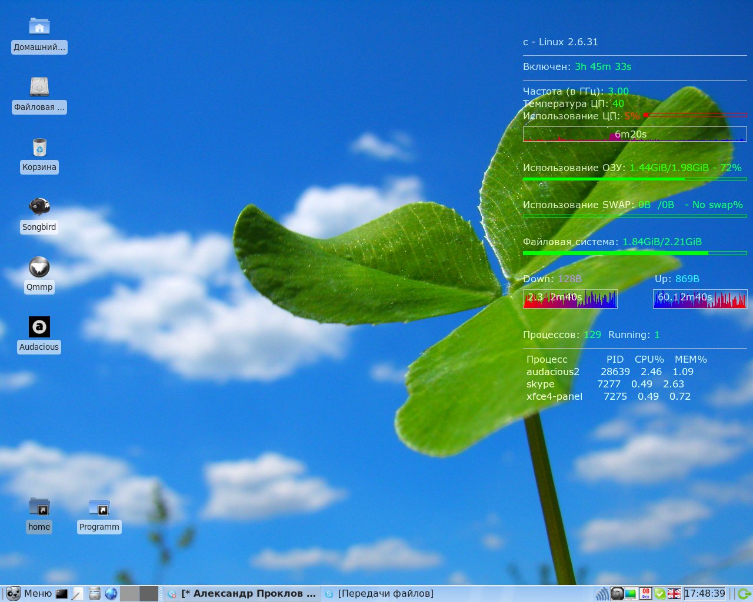753x602 pixels.
Task: Open the Файловая система drive icon
Action: tap(39, 87)
